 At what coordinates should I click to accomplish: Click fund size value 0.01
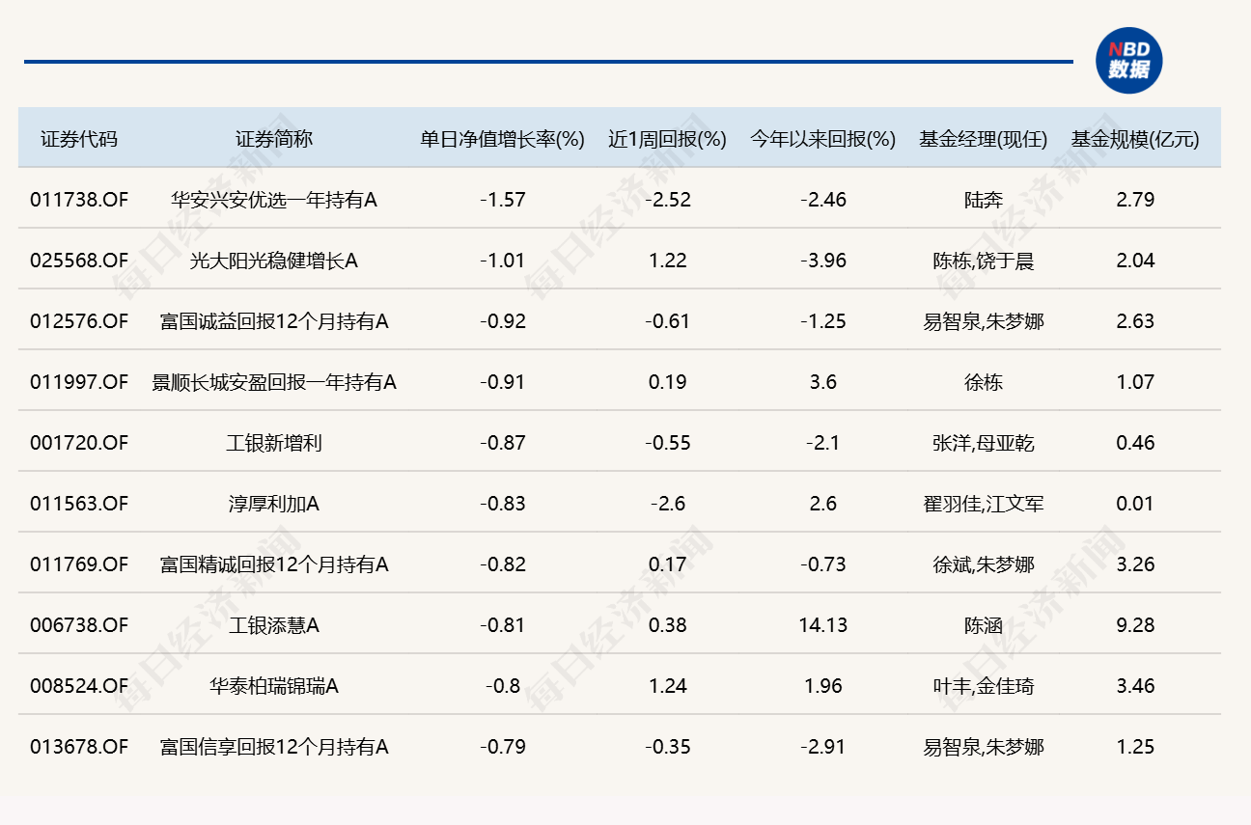[1135, 504]
